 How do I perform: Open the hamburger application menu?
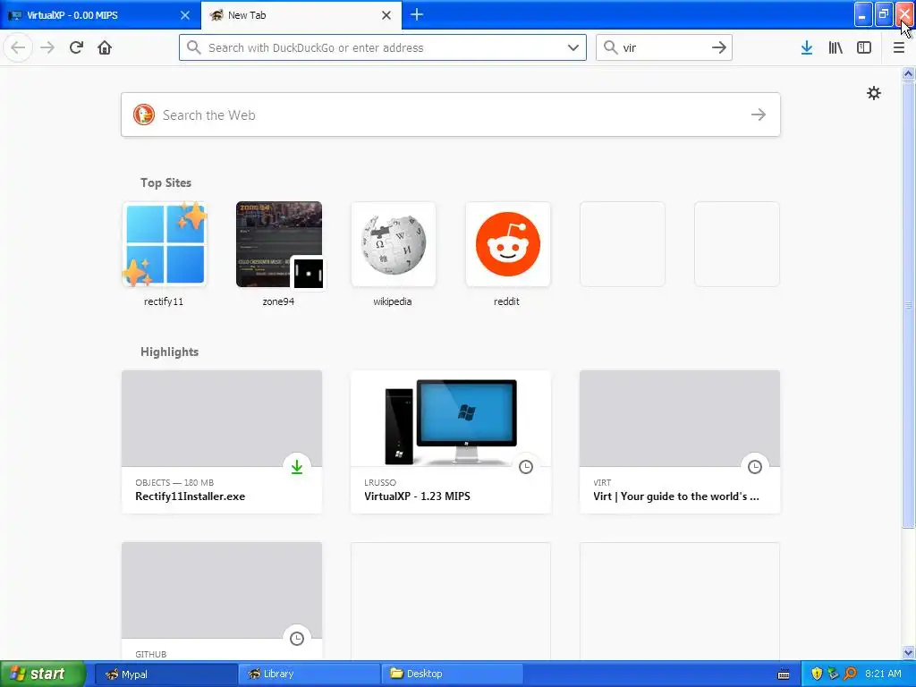coord(899,47)
